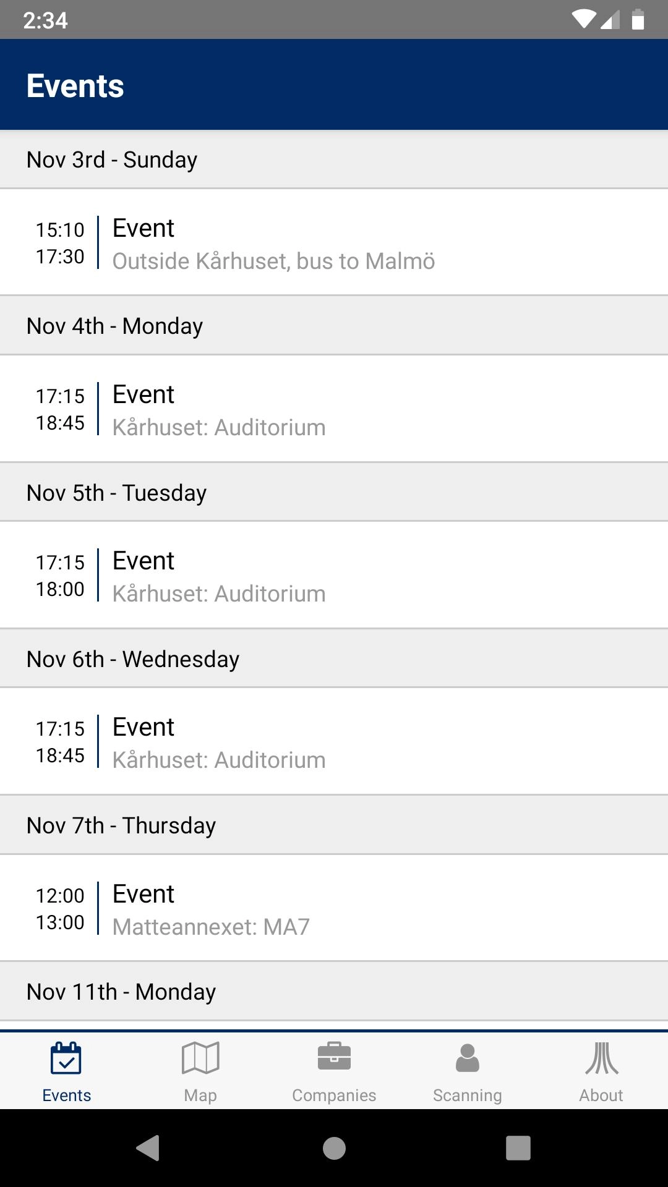Viewport: 668px width, 1187px height.
Task: Tap the Nov 11th - Monday header
Action: pos(121,992)
